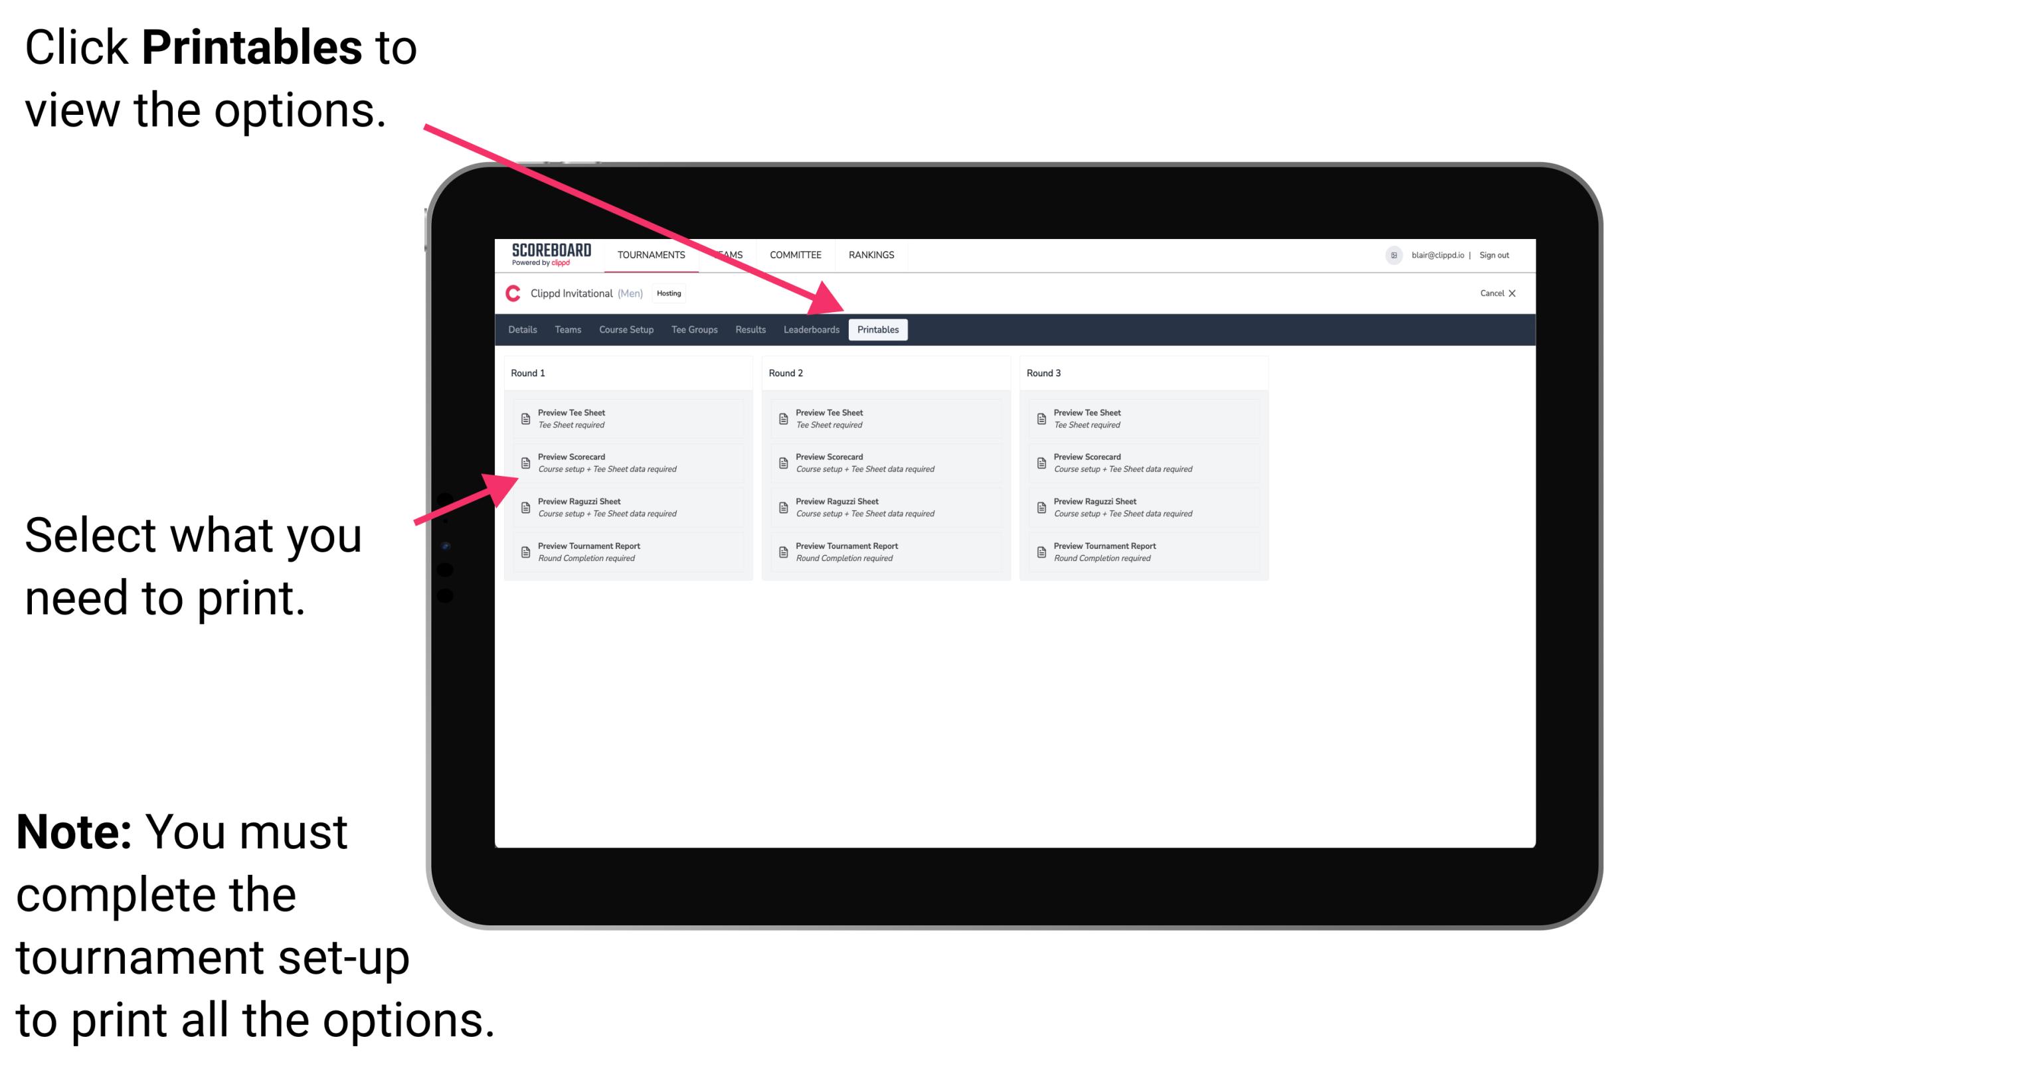Click Preview Scorecard icon Round 2

(x=783, y=465)
